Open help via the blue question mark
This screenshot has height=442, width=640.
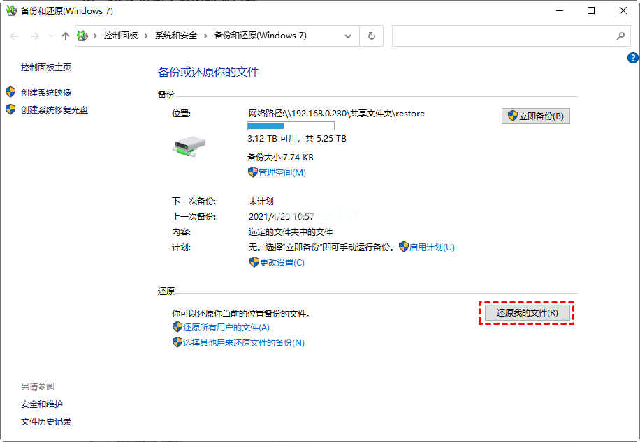pyautogui.click(x=633, y=58)
